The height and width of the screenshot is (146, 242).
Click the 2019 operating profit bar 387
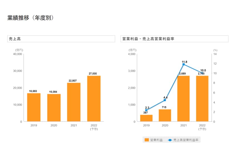click(146, 118)
